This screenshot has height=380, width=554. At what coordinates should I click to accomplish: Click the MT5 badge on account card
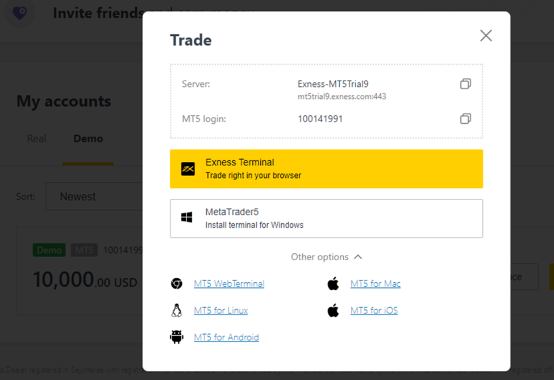pyautogui.click(x=84, y=250)
